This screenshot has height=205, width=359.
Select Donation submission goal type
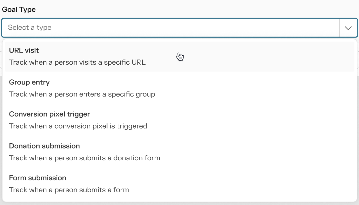[x=179, y=152]
